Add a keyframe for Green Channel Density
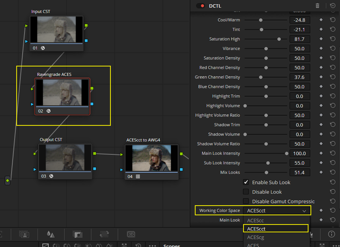 coord(321,77)
